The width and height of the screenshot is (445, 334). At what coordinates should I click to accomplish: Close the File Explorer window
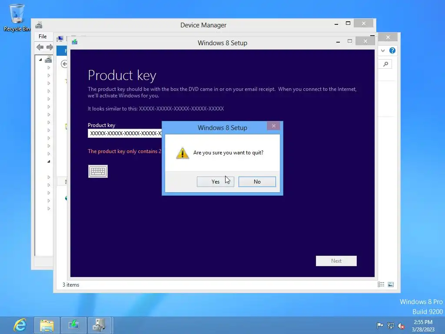click(388, 37)
